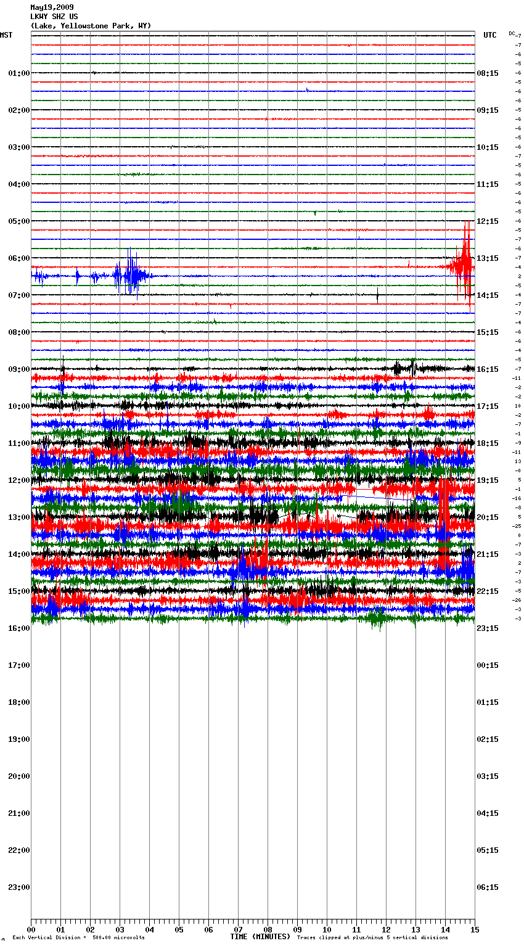Select the 20:00 MST row label

(18, 776)
